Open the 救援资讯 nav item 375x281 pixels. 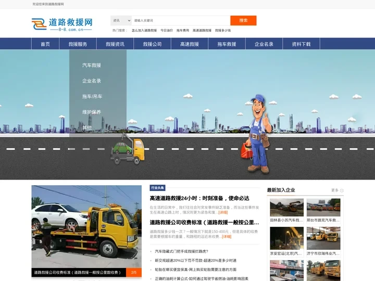(x=115, y=44)
